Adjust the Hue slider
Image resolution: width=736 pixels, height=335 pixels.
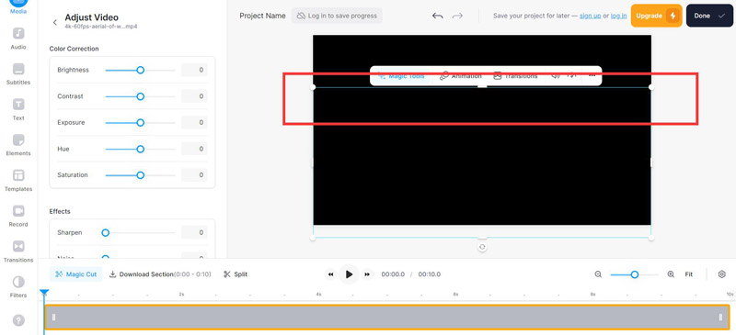click(x=140, y=149)
